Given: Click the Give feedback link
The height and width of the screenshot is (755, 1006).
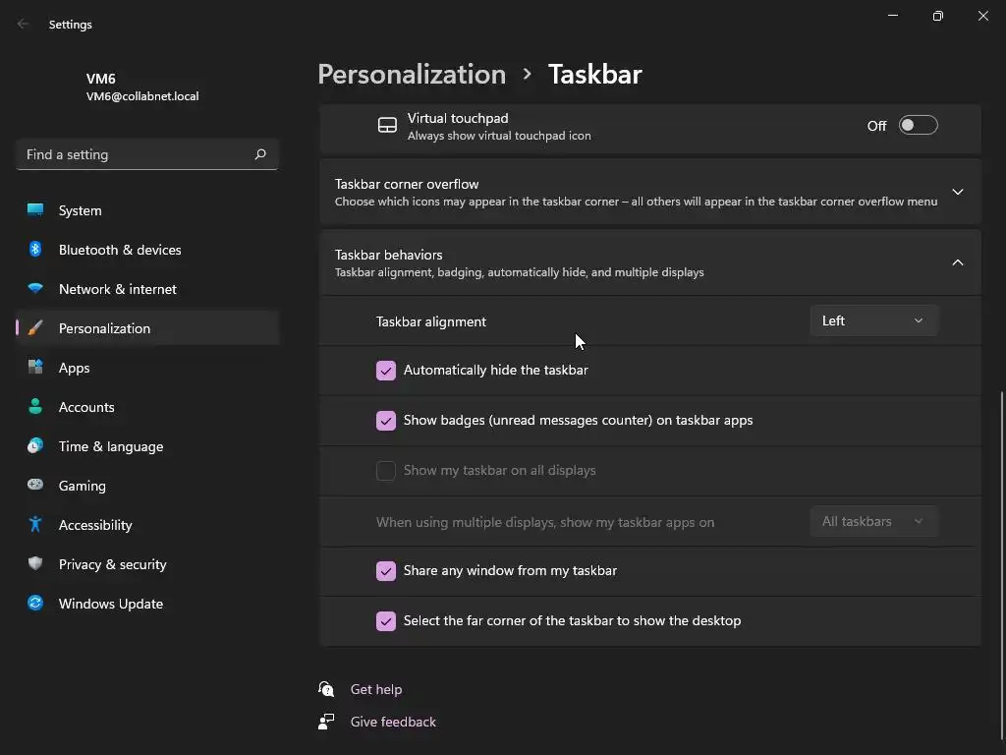Looking at the screenshot, I should click(x=393, y=722).
